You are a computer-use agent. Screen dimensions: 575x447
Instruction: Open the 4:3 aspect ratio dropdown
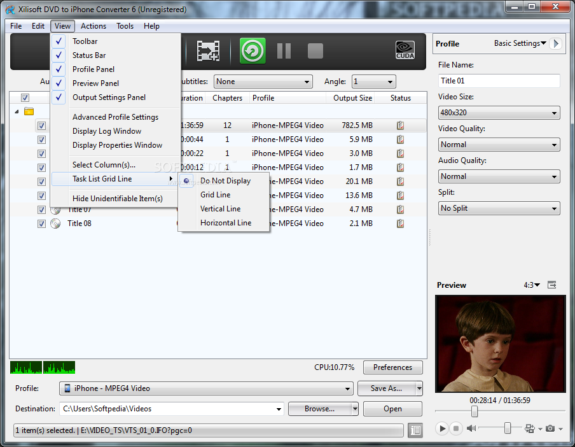(x=531, y=285)
